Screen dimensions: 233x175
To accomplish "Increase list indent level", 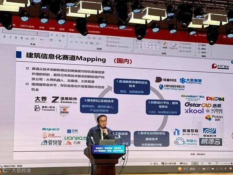I will [x=94, y=38].
